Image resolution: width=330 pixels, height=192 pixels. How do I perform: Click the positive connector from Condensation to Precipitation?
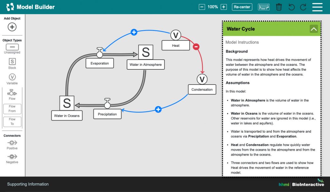pyautogui.click(x=158, y=109)
